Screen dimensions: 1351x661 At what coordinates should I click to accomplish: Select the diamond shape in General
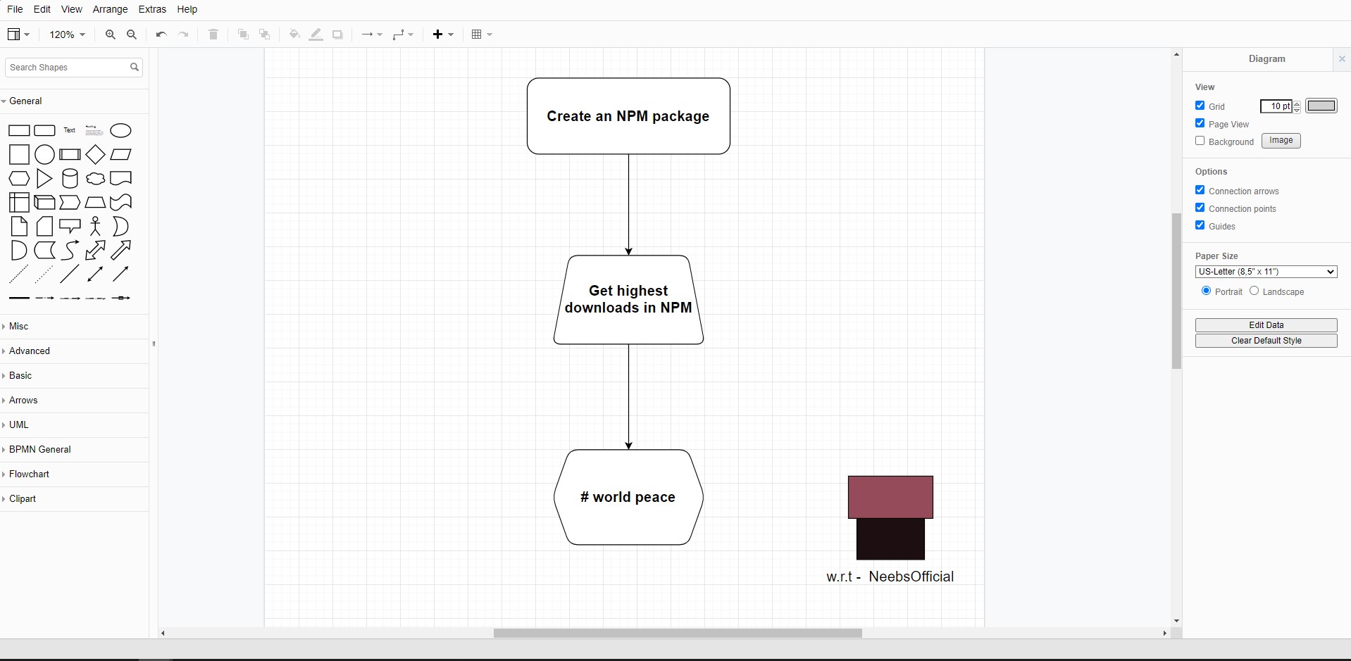pos(95,155)
